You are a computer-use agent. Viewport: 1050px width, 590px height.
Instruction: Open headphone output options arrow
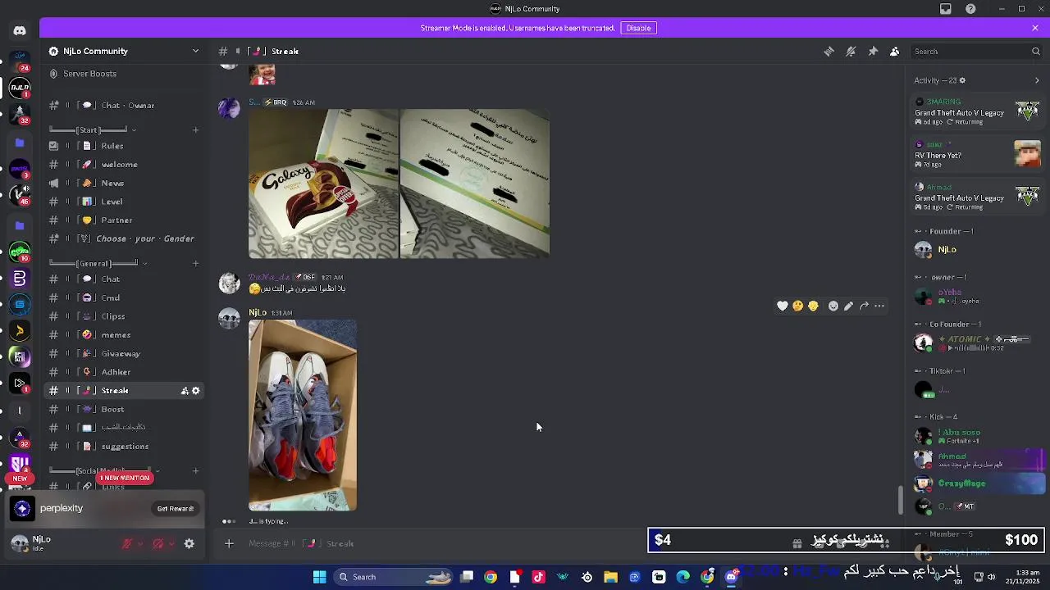(171, 543)
